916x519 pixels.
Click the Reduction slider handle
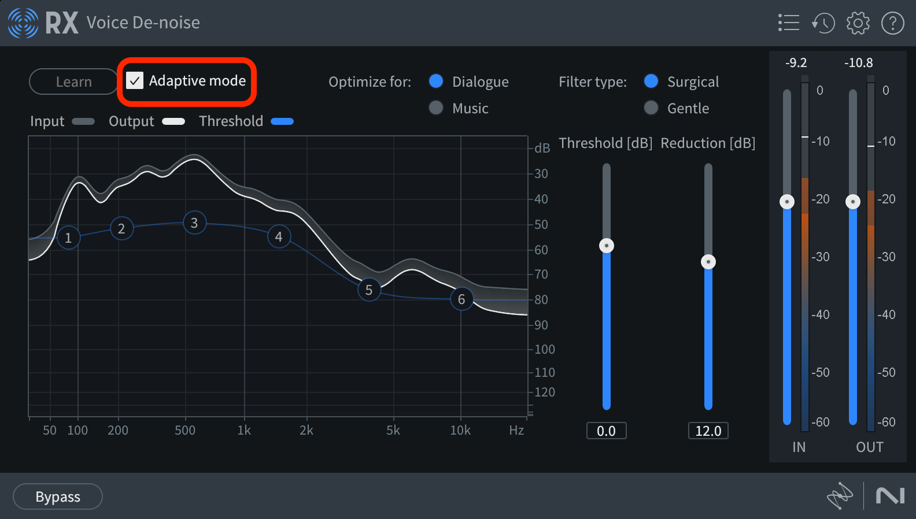tap(708, 262)
